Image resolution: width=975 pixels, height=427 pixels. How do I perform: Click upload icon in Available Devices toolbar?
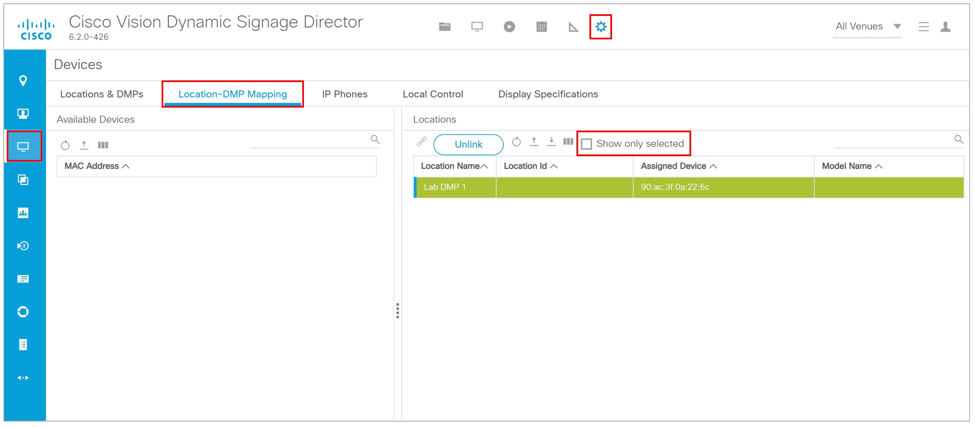(x=84, y=145)
